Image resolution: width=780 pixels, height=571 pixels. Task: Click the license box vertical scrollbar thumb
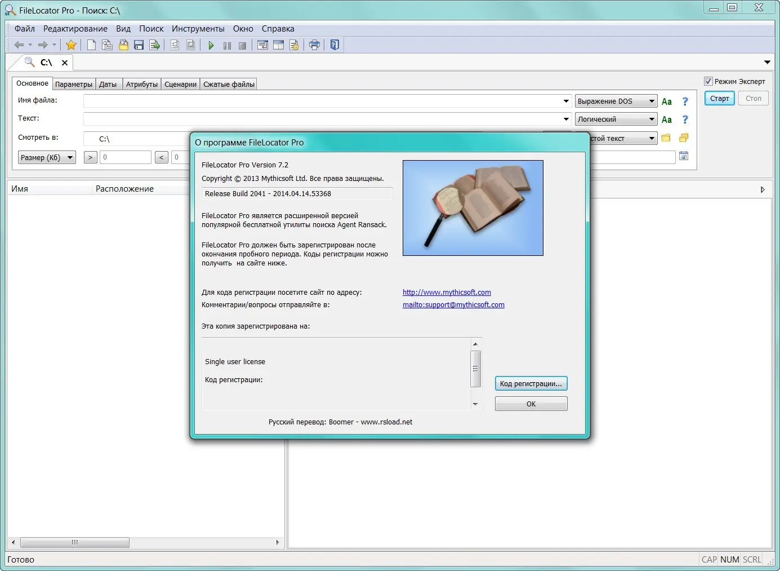point(475,369)
